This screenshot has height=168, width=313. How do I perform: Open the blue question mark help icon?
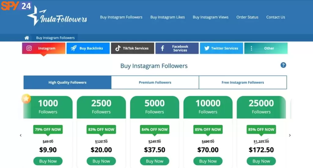click(283, 65)
